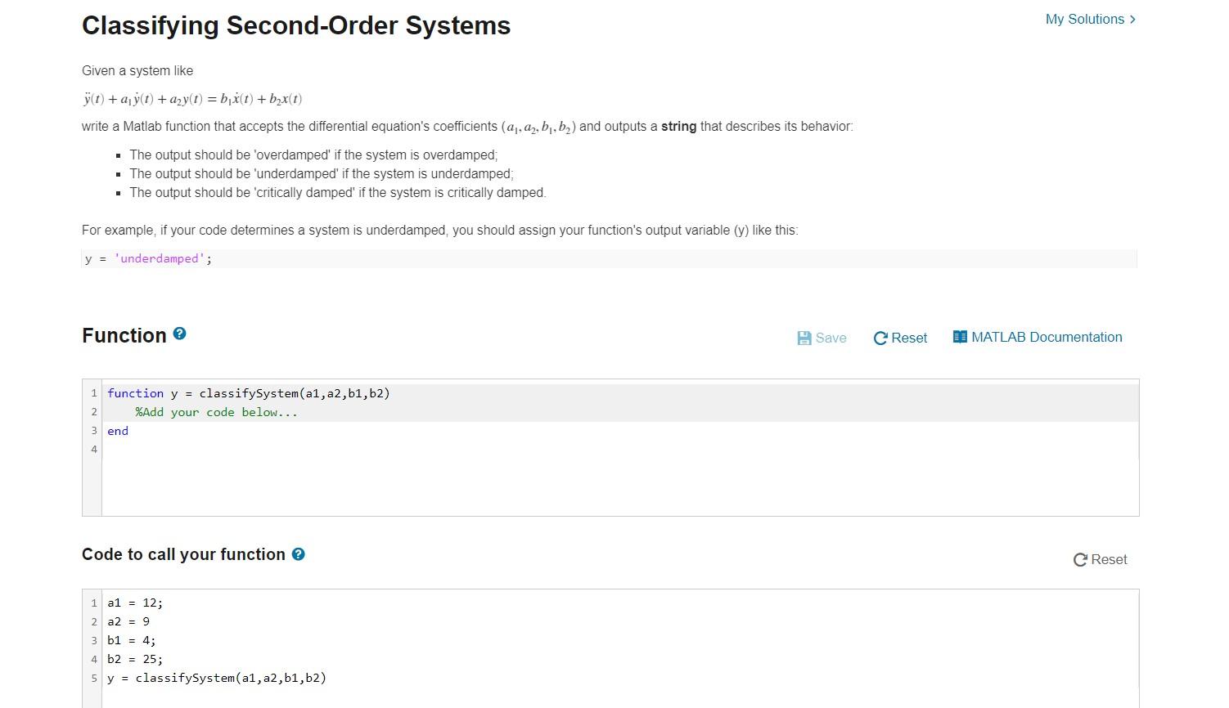Click the 'end' keyword in the Function editor
This screenshot has height=708, width=1229.
pos(117,431)
